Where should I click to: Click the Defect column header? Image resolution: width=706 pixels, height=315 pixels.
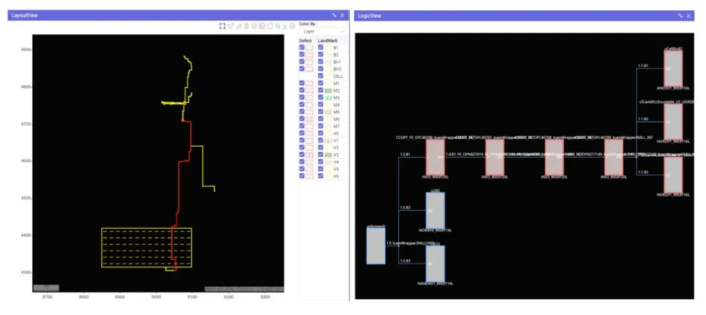tap(306, 40)
